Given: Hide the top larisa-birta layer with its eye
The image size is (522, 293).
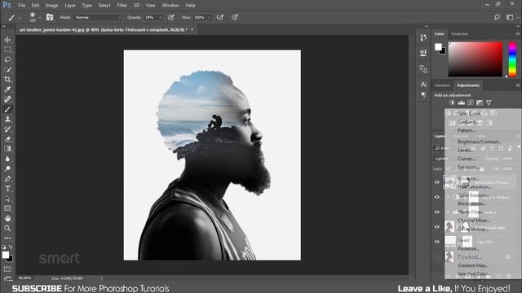Looking at the screenshot, I should point(437,182).
